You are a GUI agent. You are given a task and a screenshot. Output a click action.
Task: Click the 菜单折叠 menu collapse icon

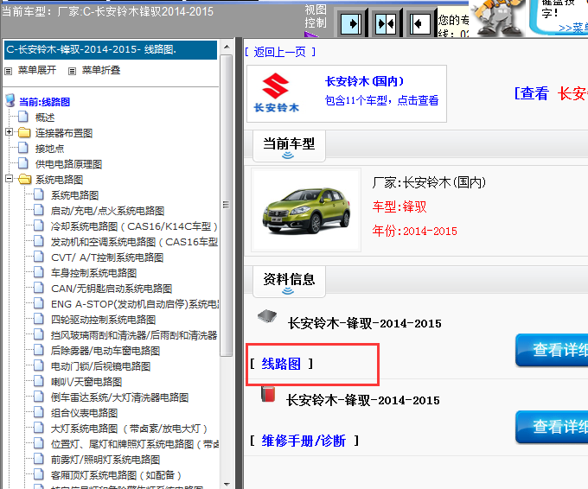tap(72, 71)
